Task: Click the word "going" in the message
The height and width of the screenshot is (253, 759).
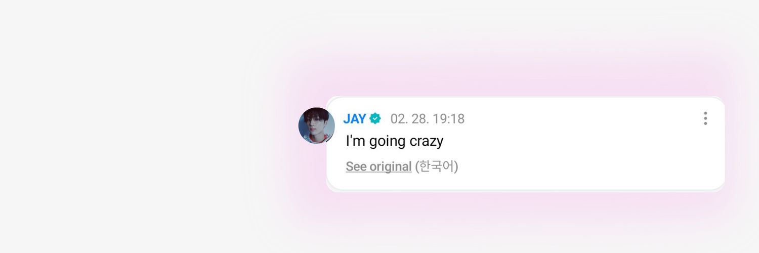Action: tap(387, 142)
